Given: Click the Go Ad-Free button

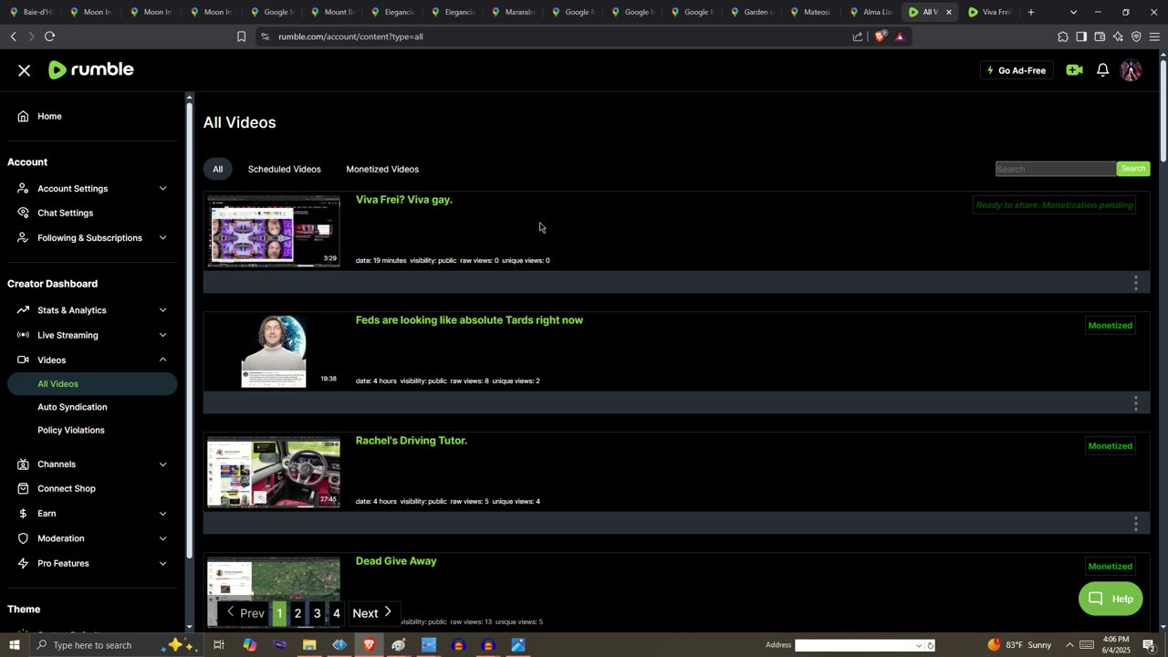Looking at the screenshot, I should (x=1017, y=70).
